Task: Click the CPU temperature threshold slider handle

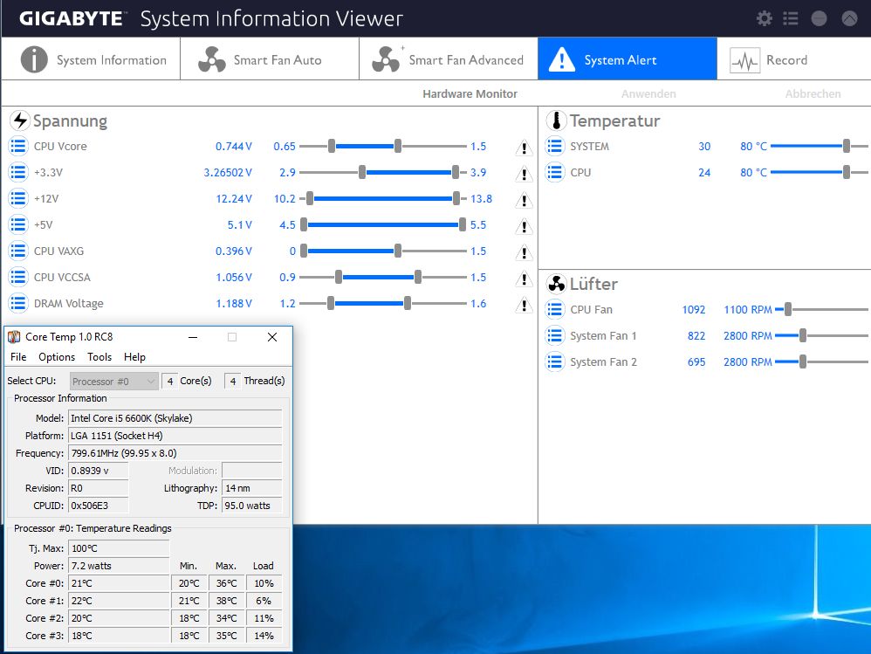Action: click(846, 172)
